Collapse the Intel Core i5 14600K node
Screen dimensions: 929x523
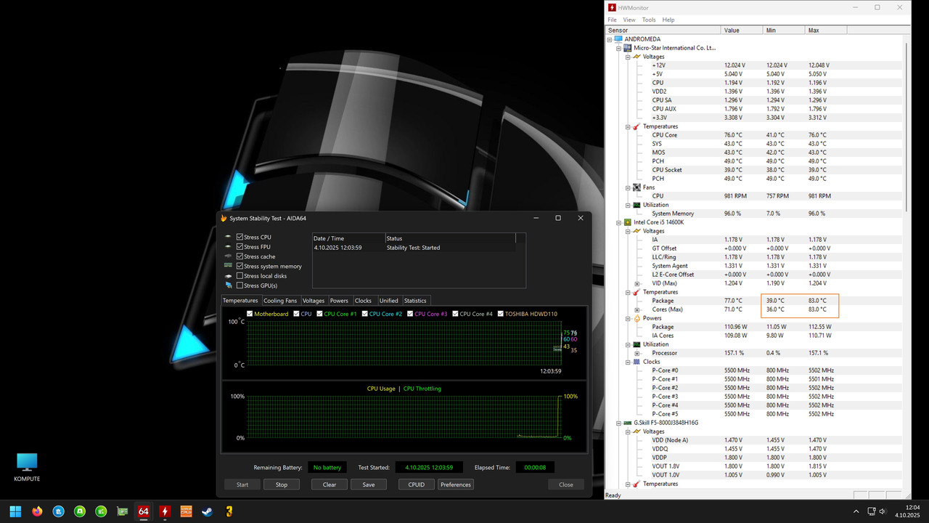tap(618, 222)
